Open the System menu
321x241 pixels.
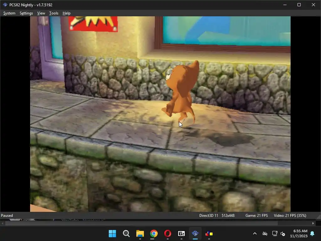(x=9, y=13)
